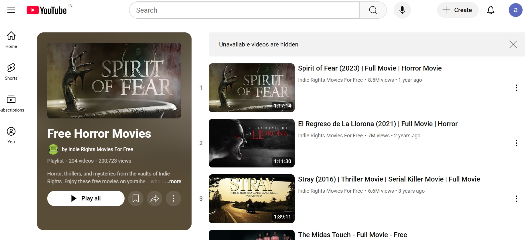
Task: Click the Free Horror Movies heading
Action: click(x=99, y=134)
